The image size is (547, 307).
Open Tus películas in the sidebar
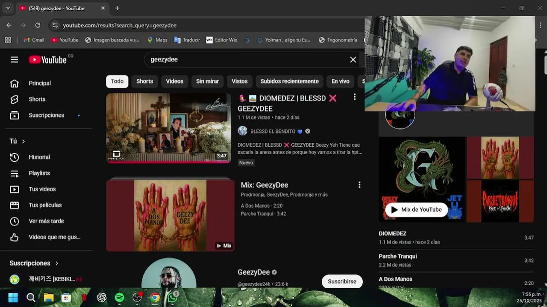[x=46, y=205]
